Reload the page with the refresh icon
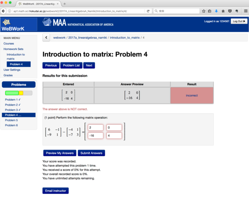 click(x=148, y=11)
